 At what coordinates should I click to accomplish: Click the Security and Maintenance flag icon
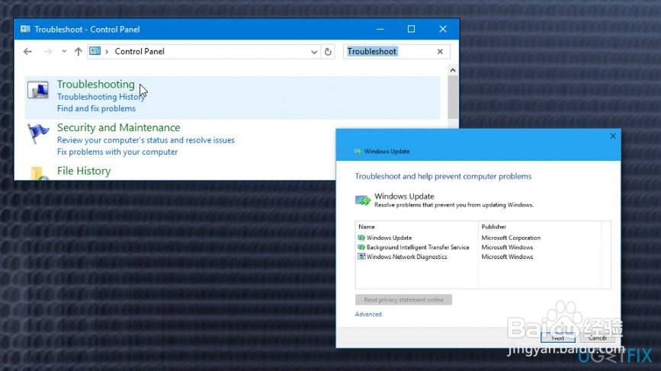coord(38,134)
